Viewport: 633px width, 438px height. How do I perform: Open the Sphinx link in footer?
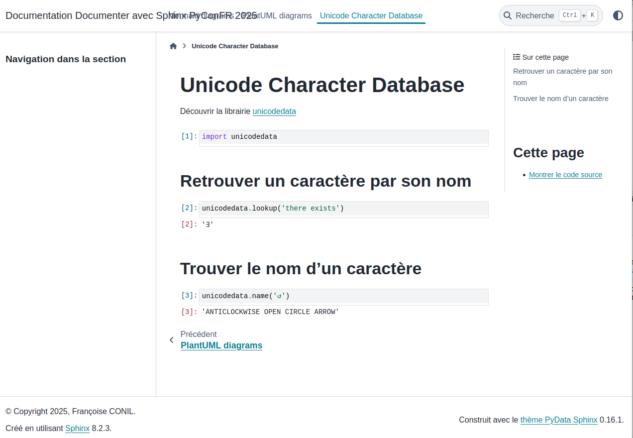pyautogui.click(x=77, y=428)
